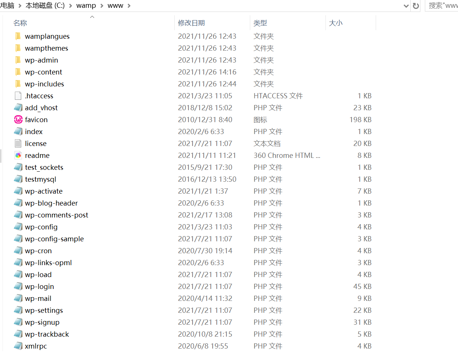This screenshot has height=356, width=458.
Task: Click the xmlrpc file name
Action: tap(36, 346)
